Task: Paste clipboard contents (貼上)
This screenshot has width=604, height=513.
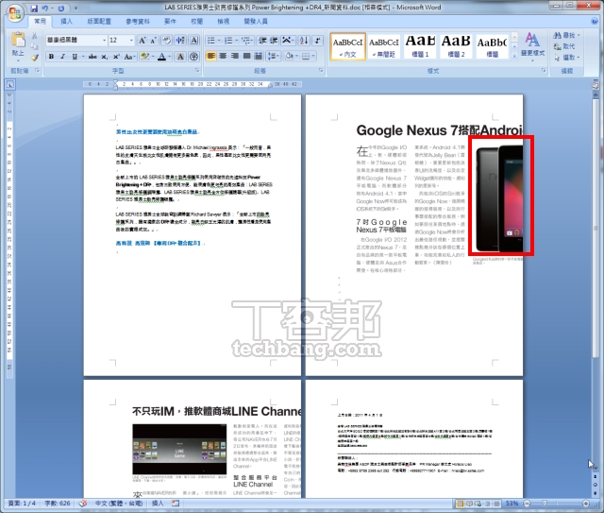Action: [18, 45]
